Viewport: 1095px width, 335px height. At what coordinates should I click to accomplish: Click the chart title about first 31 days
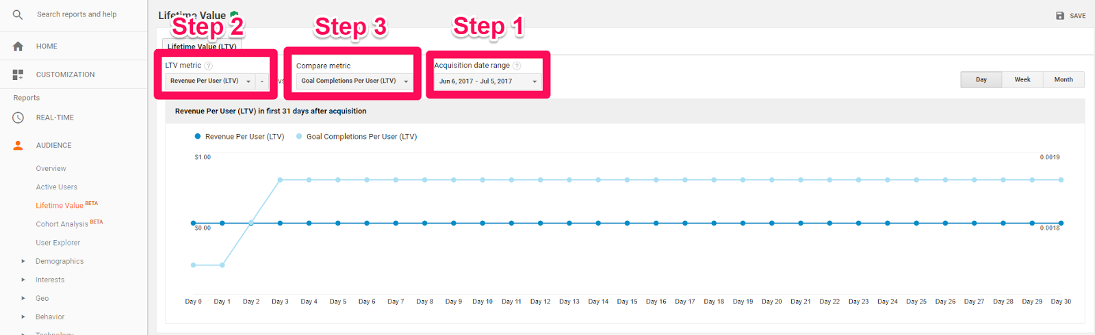(270, 111)
